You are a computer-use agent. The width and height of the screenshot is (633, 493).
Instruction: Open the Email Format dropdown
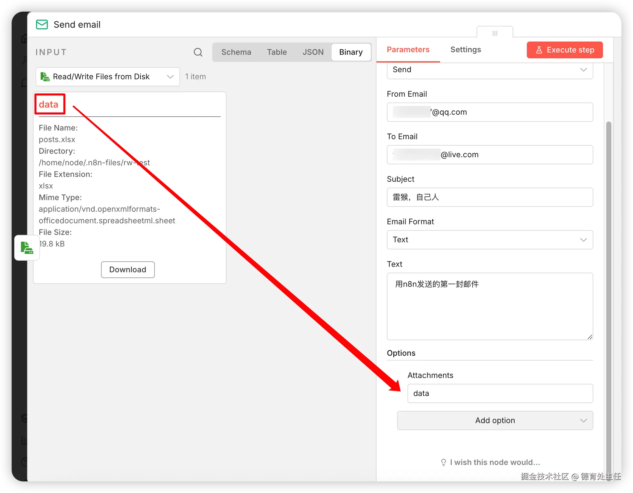pyautogui.click(x=489, y=240)
